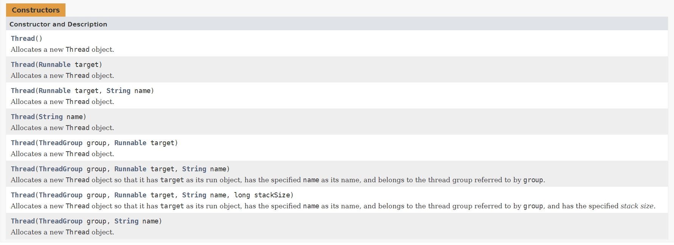Viewport: 674px width, 245px height.
Task: Open Runnable link in Thread(Runnable target) constructor
Action: [54, 65]
